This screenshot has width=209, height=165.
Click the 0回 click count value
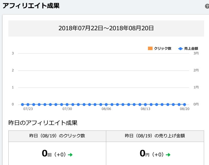(x=47, y=153)
